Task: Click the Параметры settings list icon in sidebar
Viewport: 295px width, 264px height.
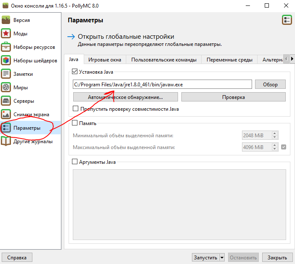Action: click(x=6, y=128)
